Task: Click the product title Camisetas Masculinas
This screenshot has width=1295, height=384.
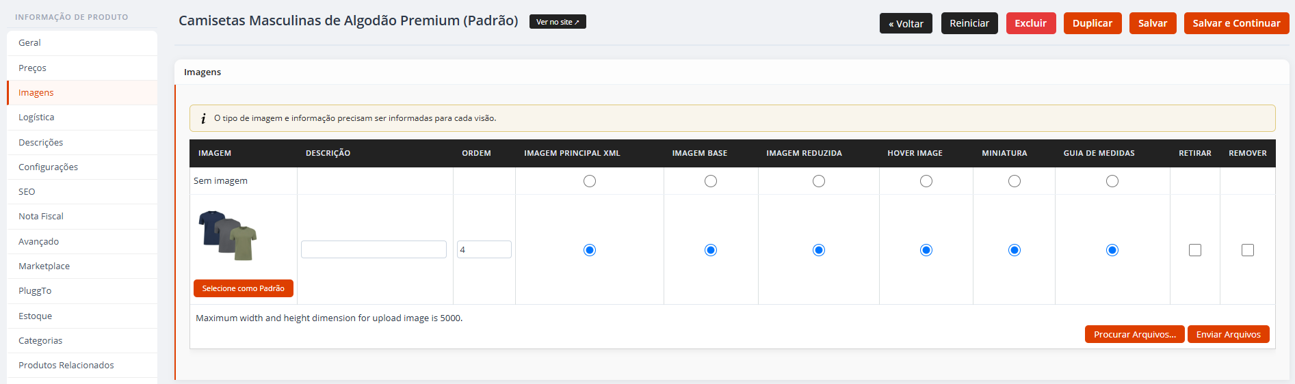Action: 348,20
